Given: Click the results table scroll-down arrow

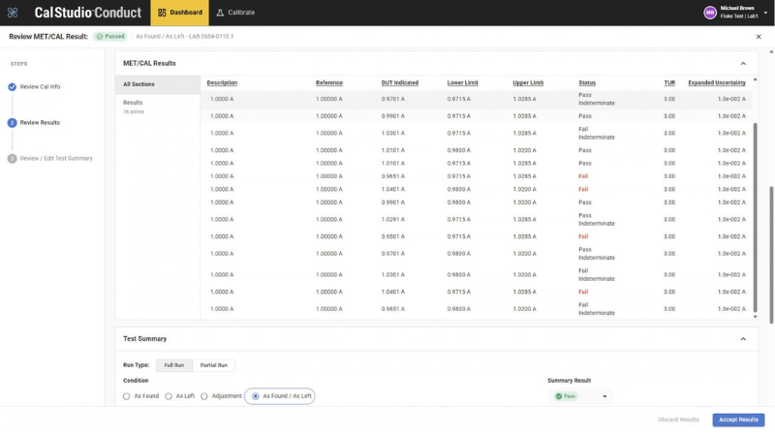Looking at the screenshot, I should click(x=755, y=317).
